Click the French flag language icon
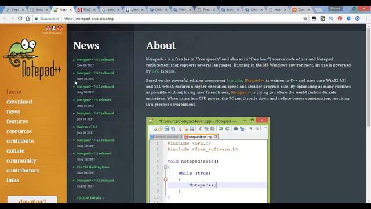Screen dimensions: 371x209 (x=54, y=28)
